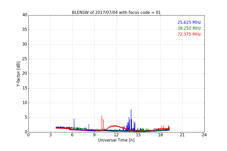Viewport: 227px width, 151px height.
Task: Click the x-axis tick label 21
Action: [182, 135]
